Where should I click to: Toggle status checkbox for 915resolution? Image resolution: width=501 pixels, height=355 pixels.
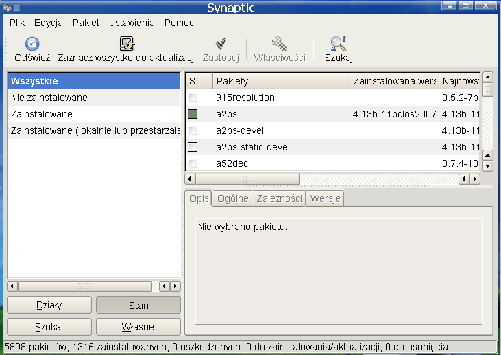coord(193,98)
